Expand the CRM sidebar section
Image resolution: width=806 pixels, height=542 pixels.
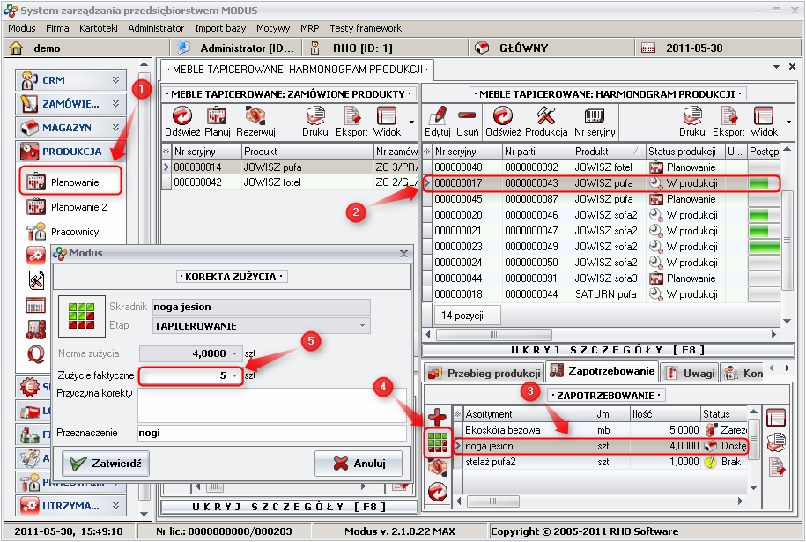(x=115, y=80)
